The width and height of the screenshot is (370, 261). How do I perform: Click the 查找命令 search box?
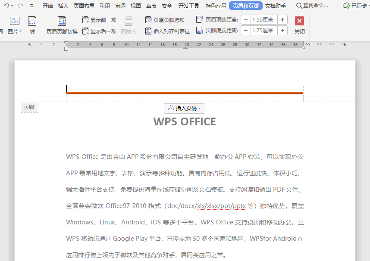tap(312, 6)
